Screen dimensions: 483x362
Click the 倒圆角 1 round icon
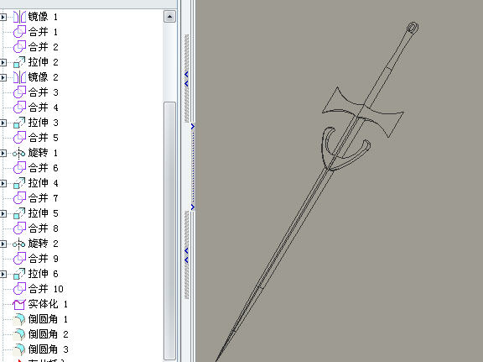pyautogui.click(x=19, y=319)
